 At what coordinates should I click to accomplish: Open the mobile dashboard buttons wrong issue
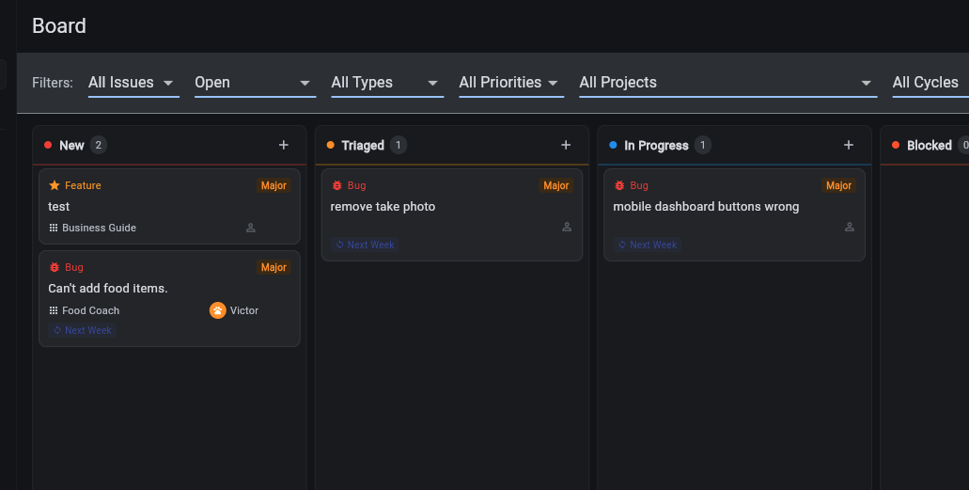pyautogui.click(x=706, y=207)
